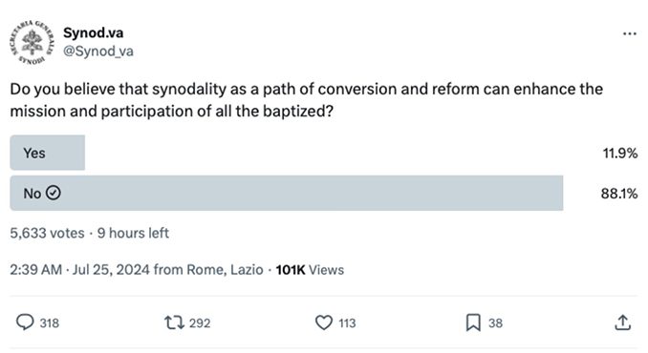Click the 318 replies count
The image size is (648, 353).
point(49,322)
